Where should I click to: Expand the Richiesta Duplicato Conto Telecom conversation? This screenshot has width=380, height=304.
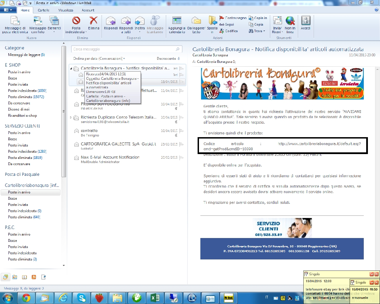71,117
